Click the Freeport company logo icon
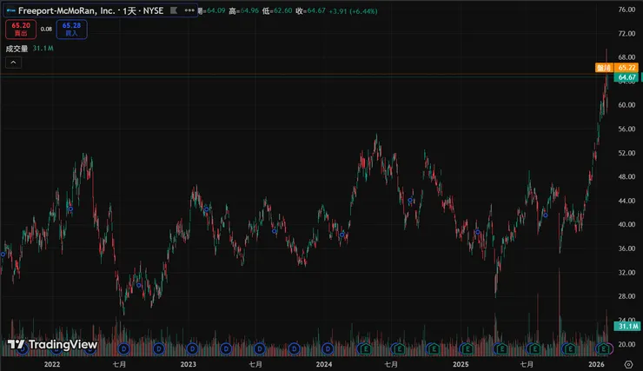 (11, 10)
